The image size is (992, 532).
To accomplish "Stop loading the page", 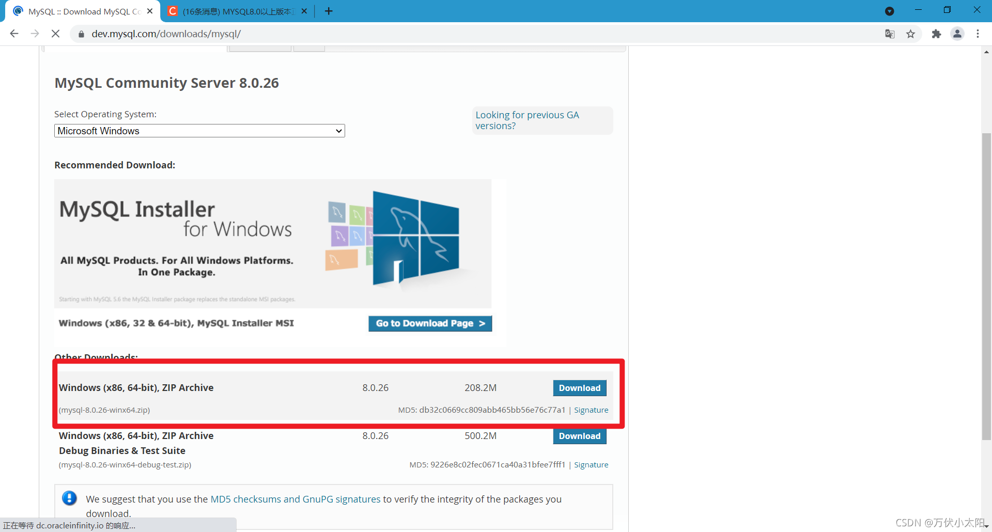I will point(56,34).
